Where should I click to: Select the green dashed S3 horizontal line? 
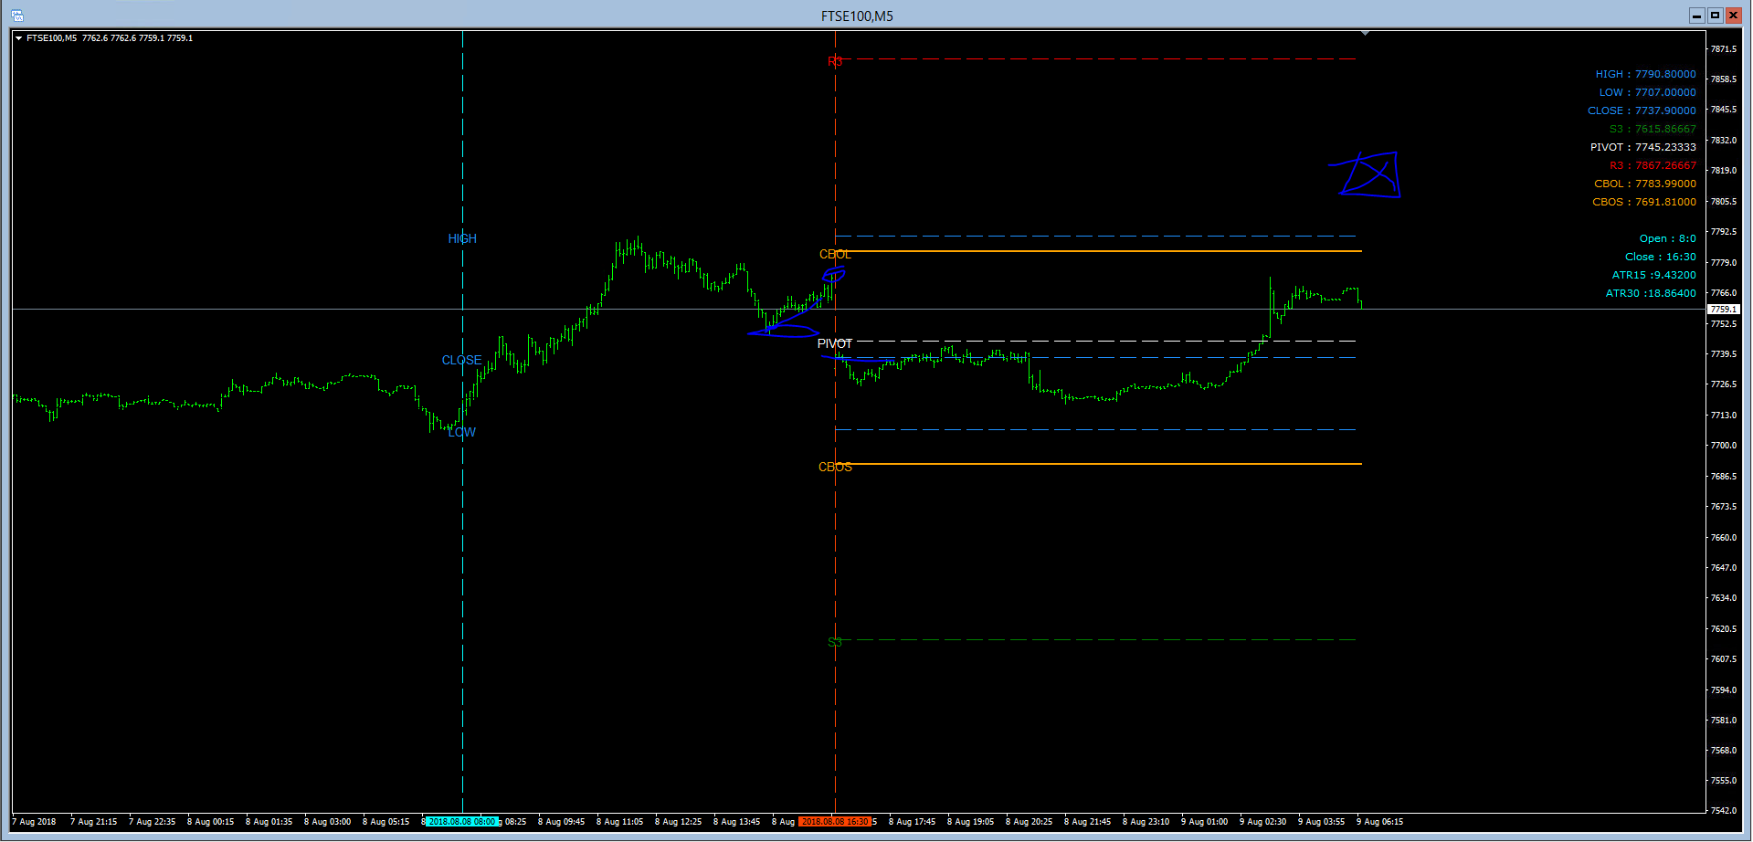tap(1096, 640)
